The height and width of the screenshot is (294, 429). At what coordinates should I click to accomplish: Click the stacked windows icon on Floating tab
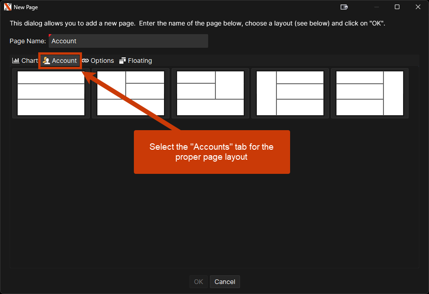click(x=123, y=61)
